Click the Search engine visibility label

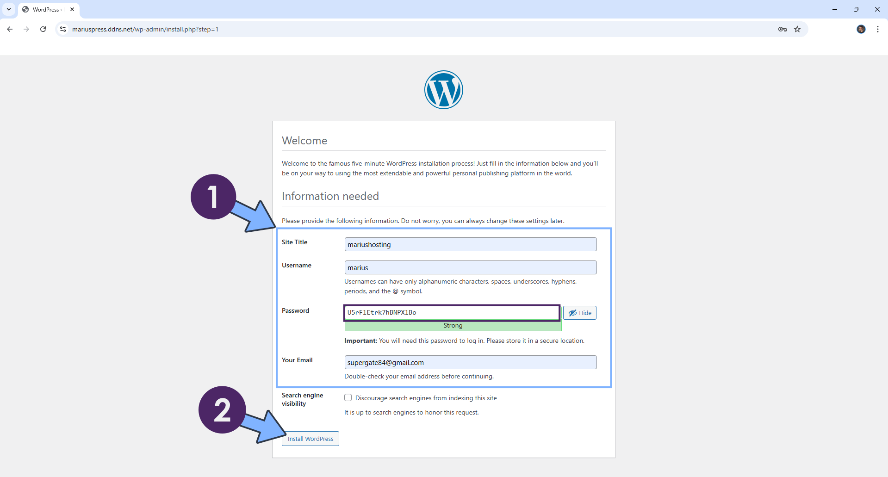[x=303, y=399]
